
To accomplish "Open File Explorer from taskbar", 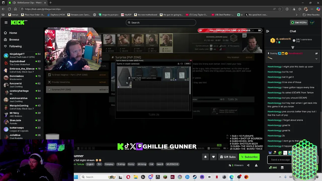I will (136, 177).
